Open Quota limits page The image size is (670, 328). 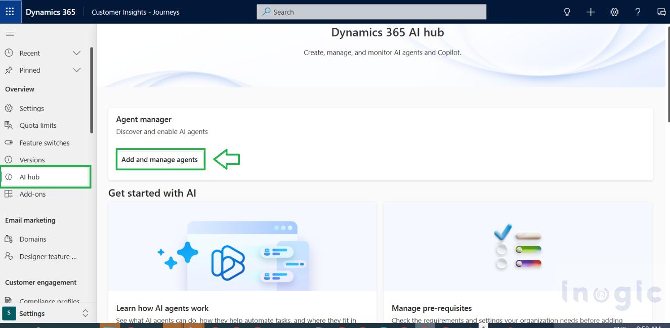click(x=45, y=125)
